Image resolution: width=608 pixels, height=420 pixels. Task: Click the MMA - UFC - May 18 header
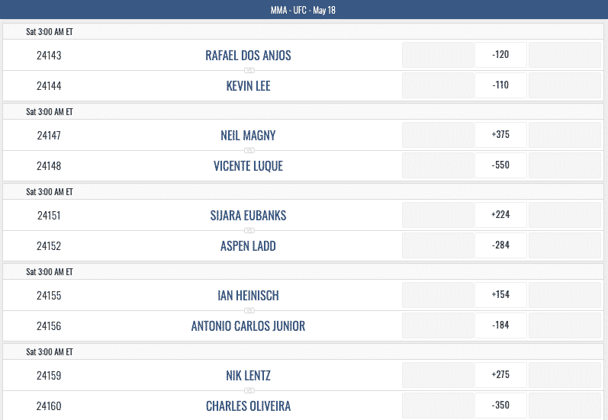point(303,10)
